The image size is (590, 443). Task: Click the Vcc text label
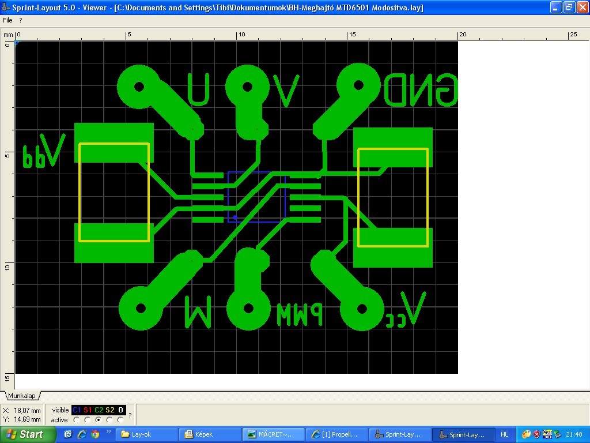pyautogui.click(x=406, y=310)
